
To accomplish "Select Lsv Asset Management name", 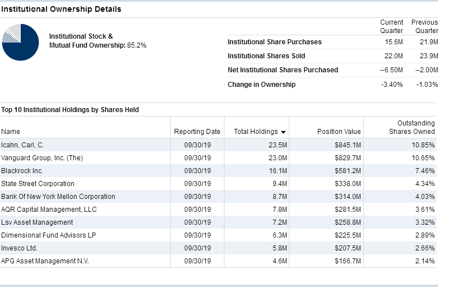I will (37, 222).
